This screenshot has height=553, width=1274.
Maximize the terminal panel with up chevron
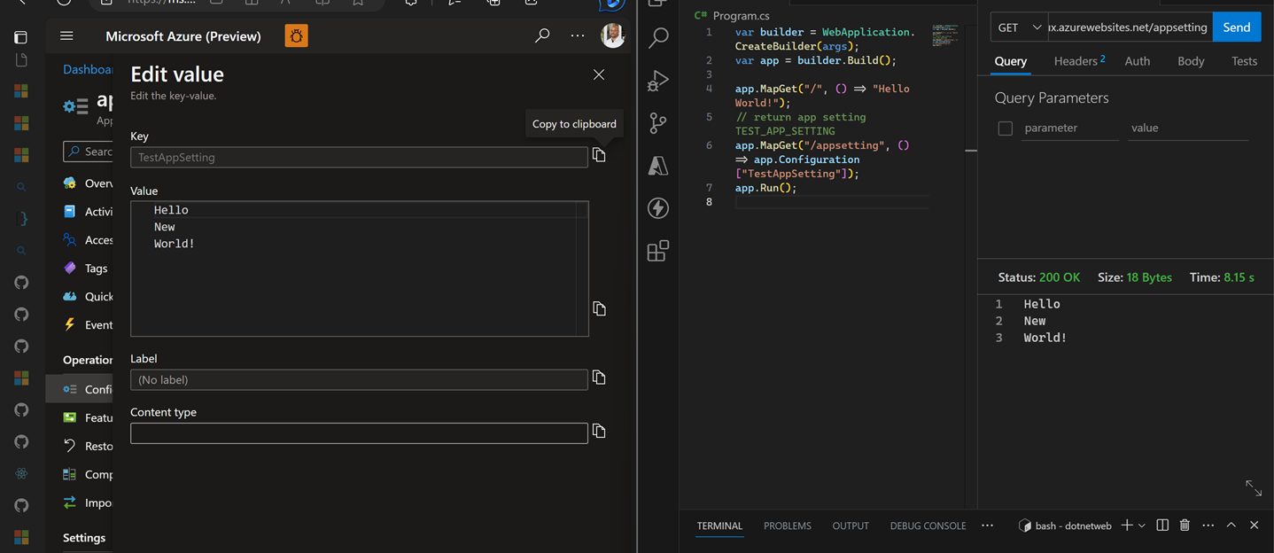1231,526
